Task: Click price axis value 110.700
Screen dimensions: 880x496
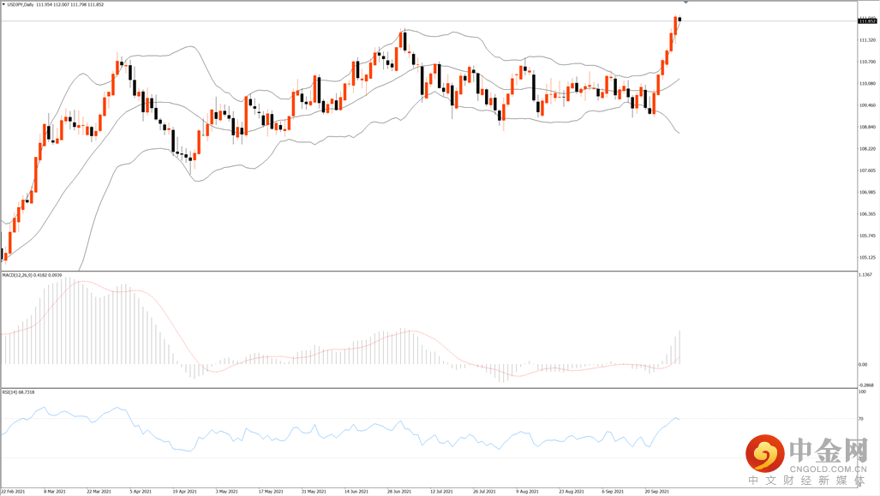Action: 867,62
